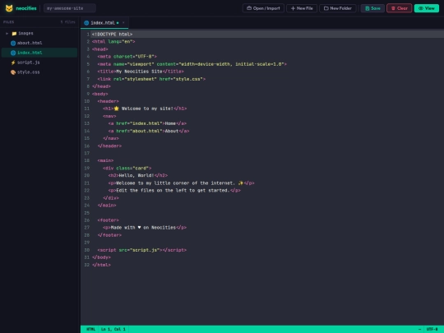444x333 pixels.
Task: Create a New File
Action: click(x=302, y=8)
